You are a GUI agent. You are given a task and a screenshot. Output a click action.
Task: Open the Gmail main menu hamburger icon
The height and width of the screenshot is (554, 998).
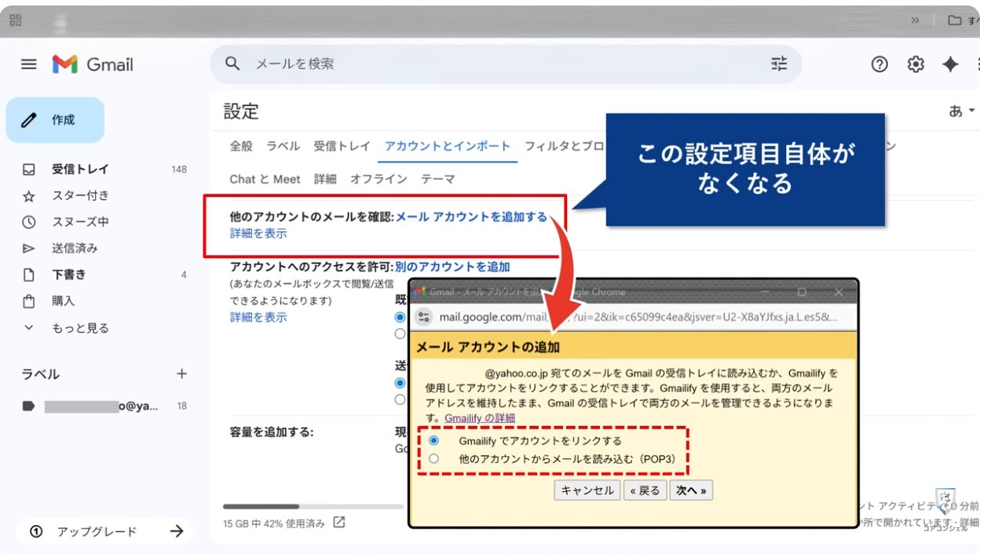point(29,64)
